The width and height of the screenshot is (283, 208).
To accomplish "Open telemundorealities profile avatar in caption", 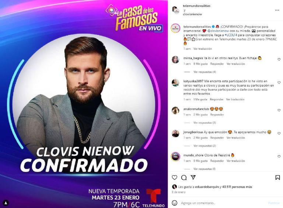I will (176, 28).
